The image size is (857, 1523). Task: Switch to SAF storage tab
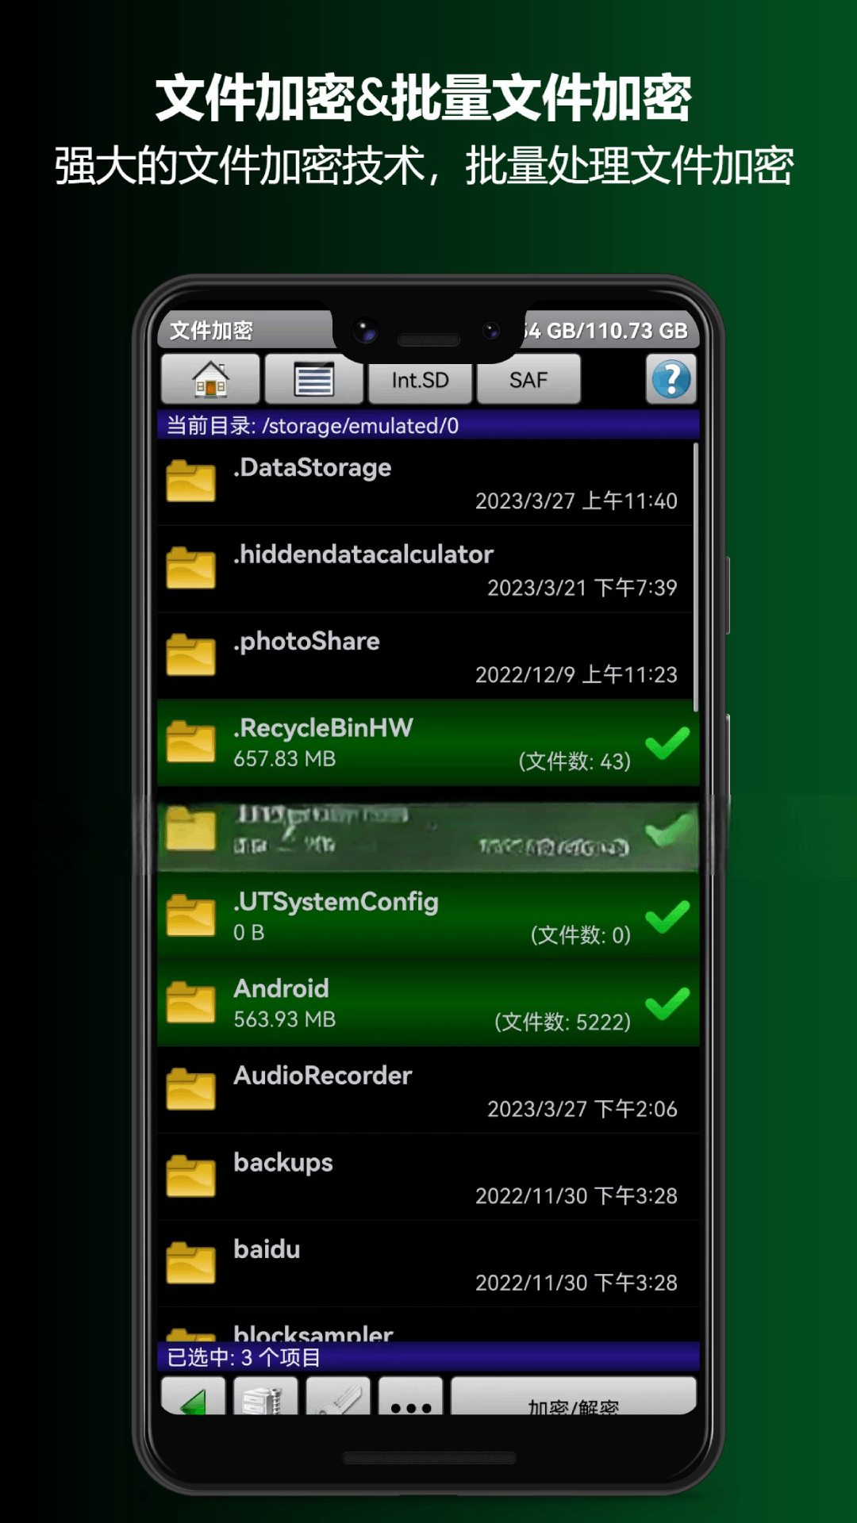tap(528, 380)
